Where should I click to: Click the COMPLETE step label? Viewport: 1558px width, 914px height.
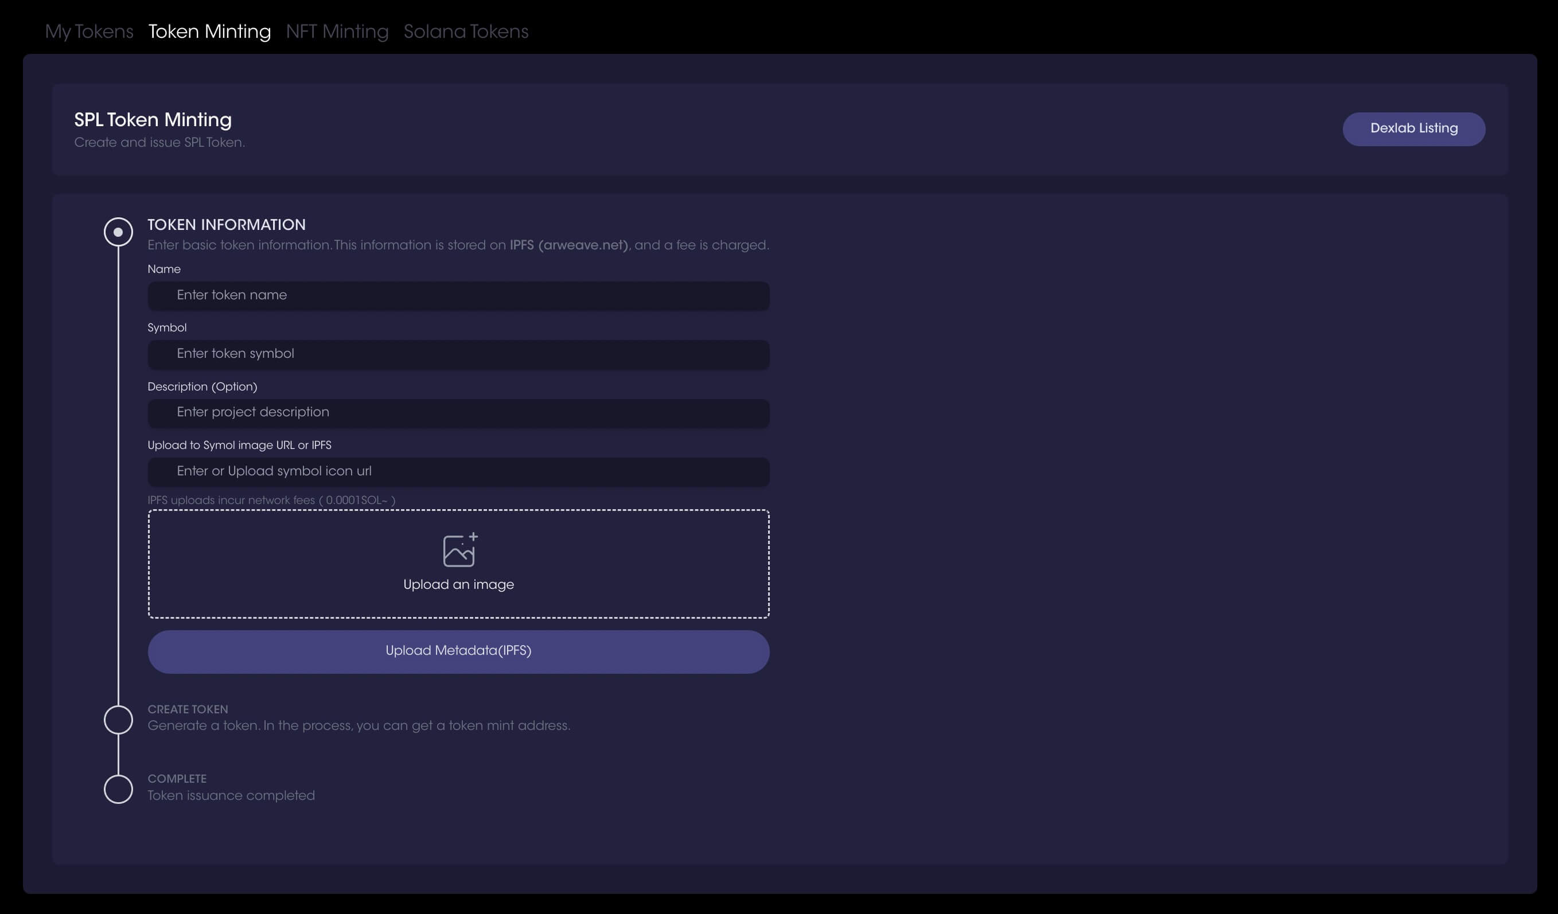pos(177,779)
